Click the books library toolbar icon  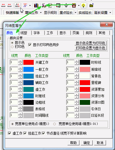click(x=36, y=5)
